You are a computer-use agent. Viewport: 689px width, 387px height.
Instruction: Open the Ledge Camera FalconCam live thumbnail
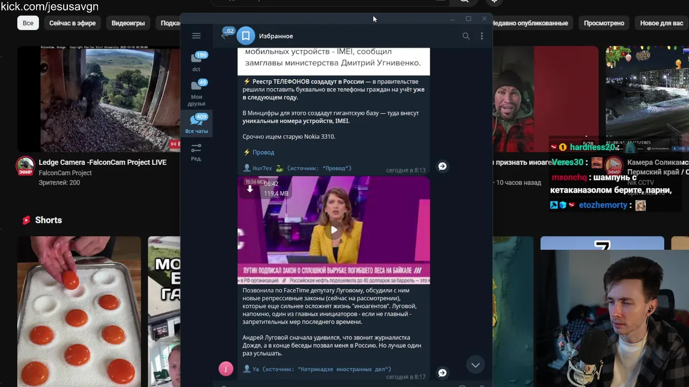[99, 99]
